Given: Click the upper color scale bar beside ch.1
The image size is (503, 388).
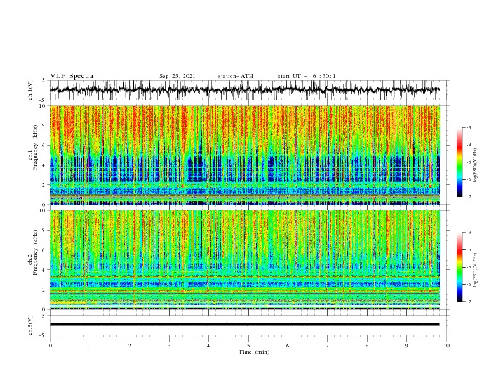Looking at the screenshot, I should (x=459, y=162).
